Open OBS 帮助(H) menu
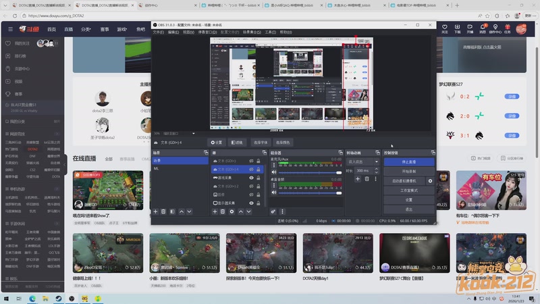The image size is (540, 304). (286, 32)
